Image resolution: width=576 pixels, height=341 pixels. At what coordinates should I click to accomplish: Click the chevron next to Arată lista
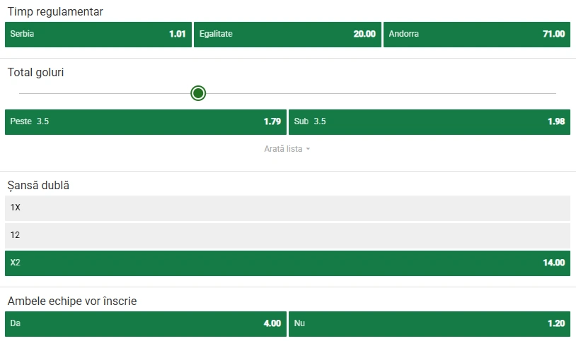pyautogui.click(x=309, y=149)
